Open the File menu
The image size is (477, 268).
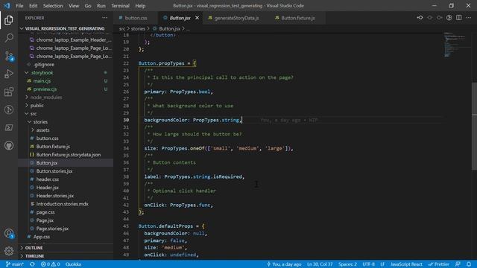19,6
